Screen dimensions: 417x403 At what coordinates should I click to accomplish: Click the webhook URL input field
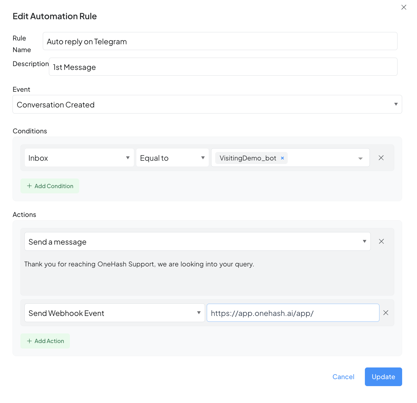coord(293,313)
